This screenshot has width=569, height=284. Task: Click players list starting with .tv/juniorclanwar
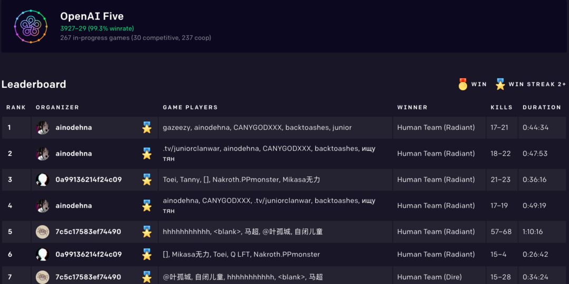269,154
